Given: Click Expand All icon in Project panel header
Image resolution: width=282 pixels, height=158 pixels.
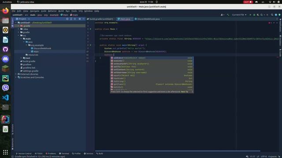Looking at the screenshot, I should click(71, 19).
